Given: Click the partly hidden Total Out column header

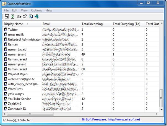Looking at the screenshot, I should (x=152, y=24).
